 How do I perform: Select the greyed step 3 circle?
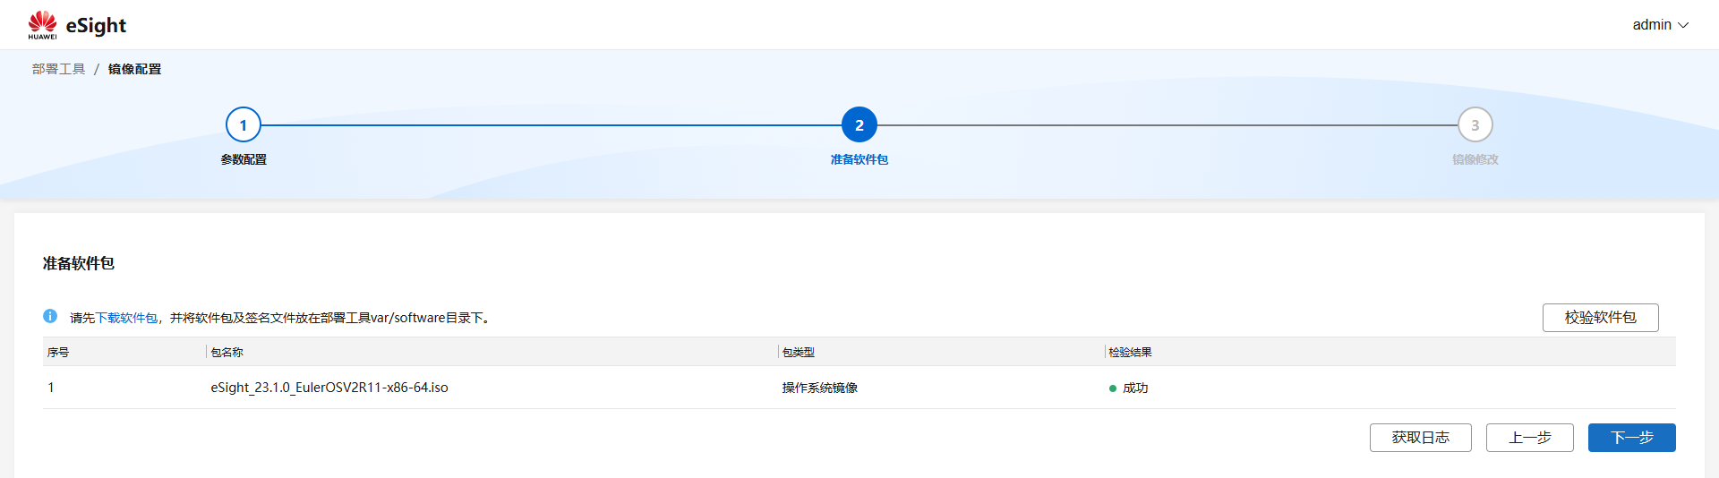pyautogui.click(x=1475, y=125)
